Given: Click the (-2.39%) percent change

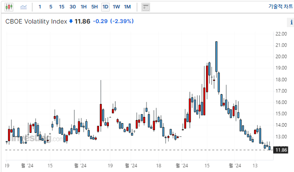Looking at the screenshot, I should click(122, 21).
